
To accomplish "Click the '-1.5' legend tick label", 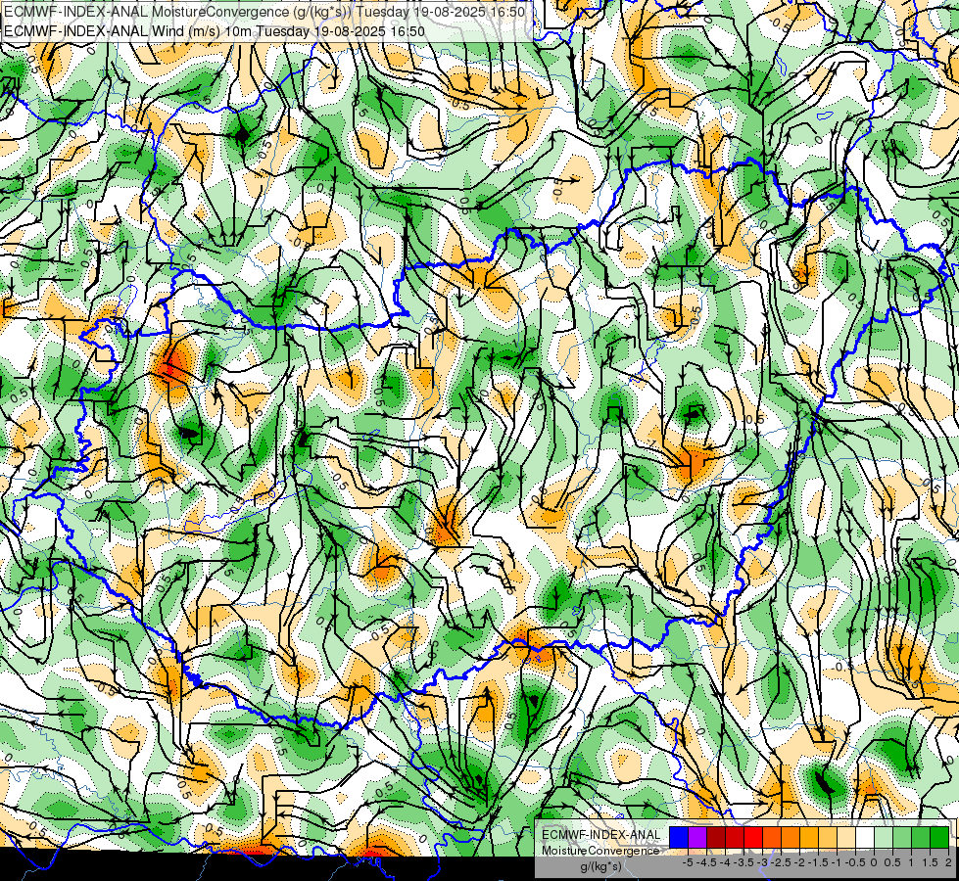I will [x=818, y=862].
